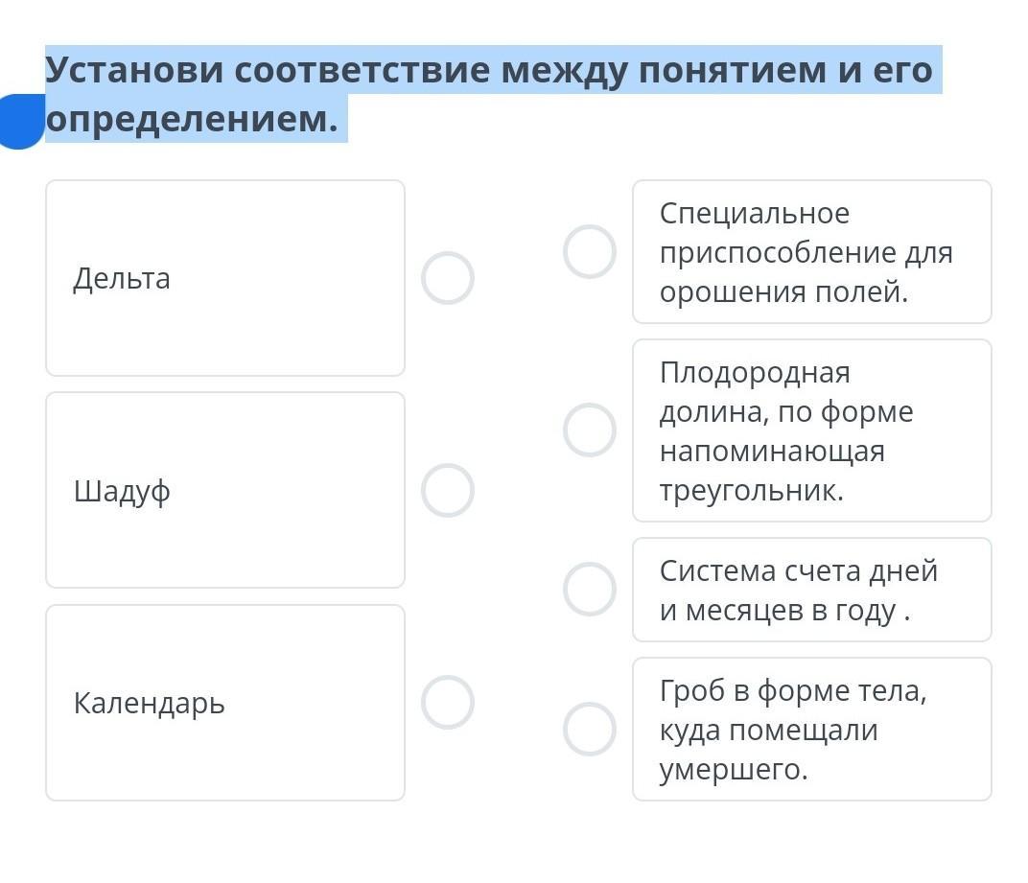Click the word определением in the heading
This screenshot has width=1028, height=883.
pos(191,119)
